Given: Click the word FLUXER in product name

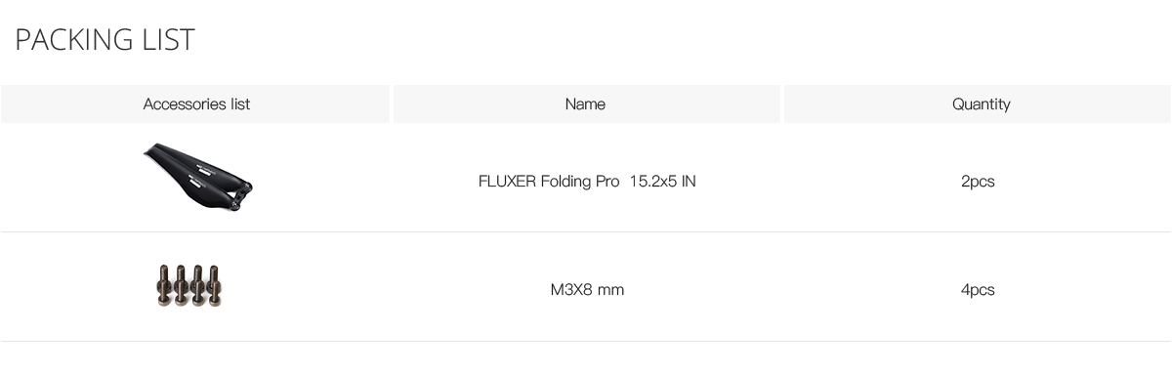Looking at the screenshot, I should click(x=507, y=182).
